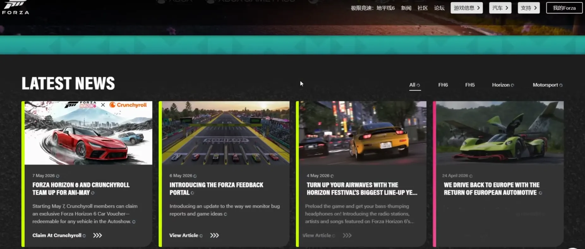585x249 pixels.
Task: Click the "6 May 2026" date
Action: click(x=181, y=176)
